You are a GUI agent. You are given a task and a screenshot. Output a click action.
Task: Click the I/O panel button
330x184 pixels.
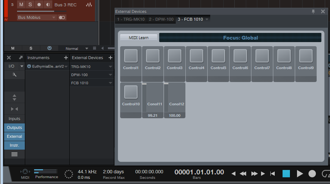[11, 66]
